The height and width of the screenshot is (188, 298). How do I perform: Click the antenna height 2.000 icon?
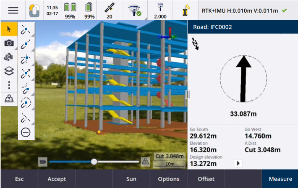(160, 10)
